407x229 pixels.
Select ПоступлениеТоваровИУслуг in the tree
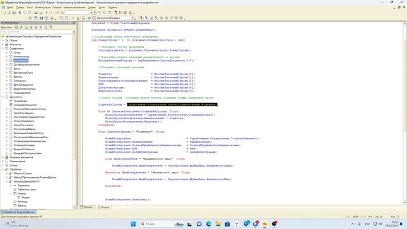coord(29,117)
